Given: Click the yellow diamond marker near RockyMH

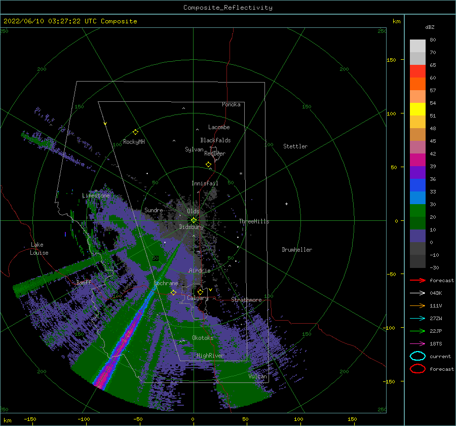Looking at the screenshot, I should 135,132.
